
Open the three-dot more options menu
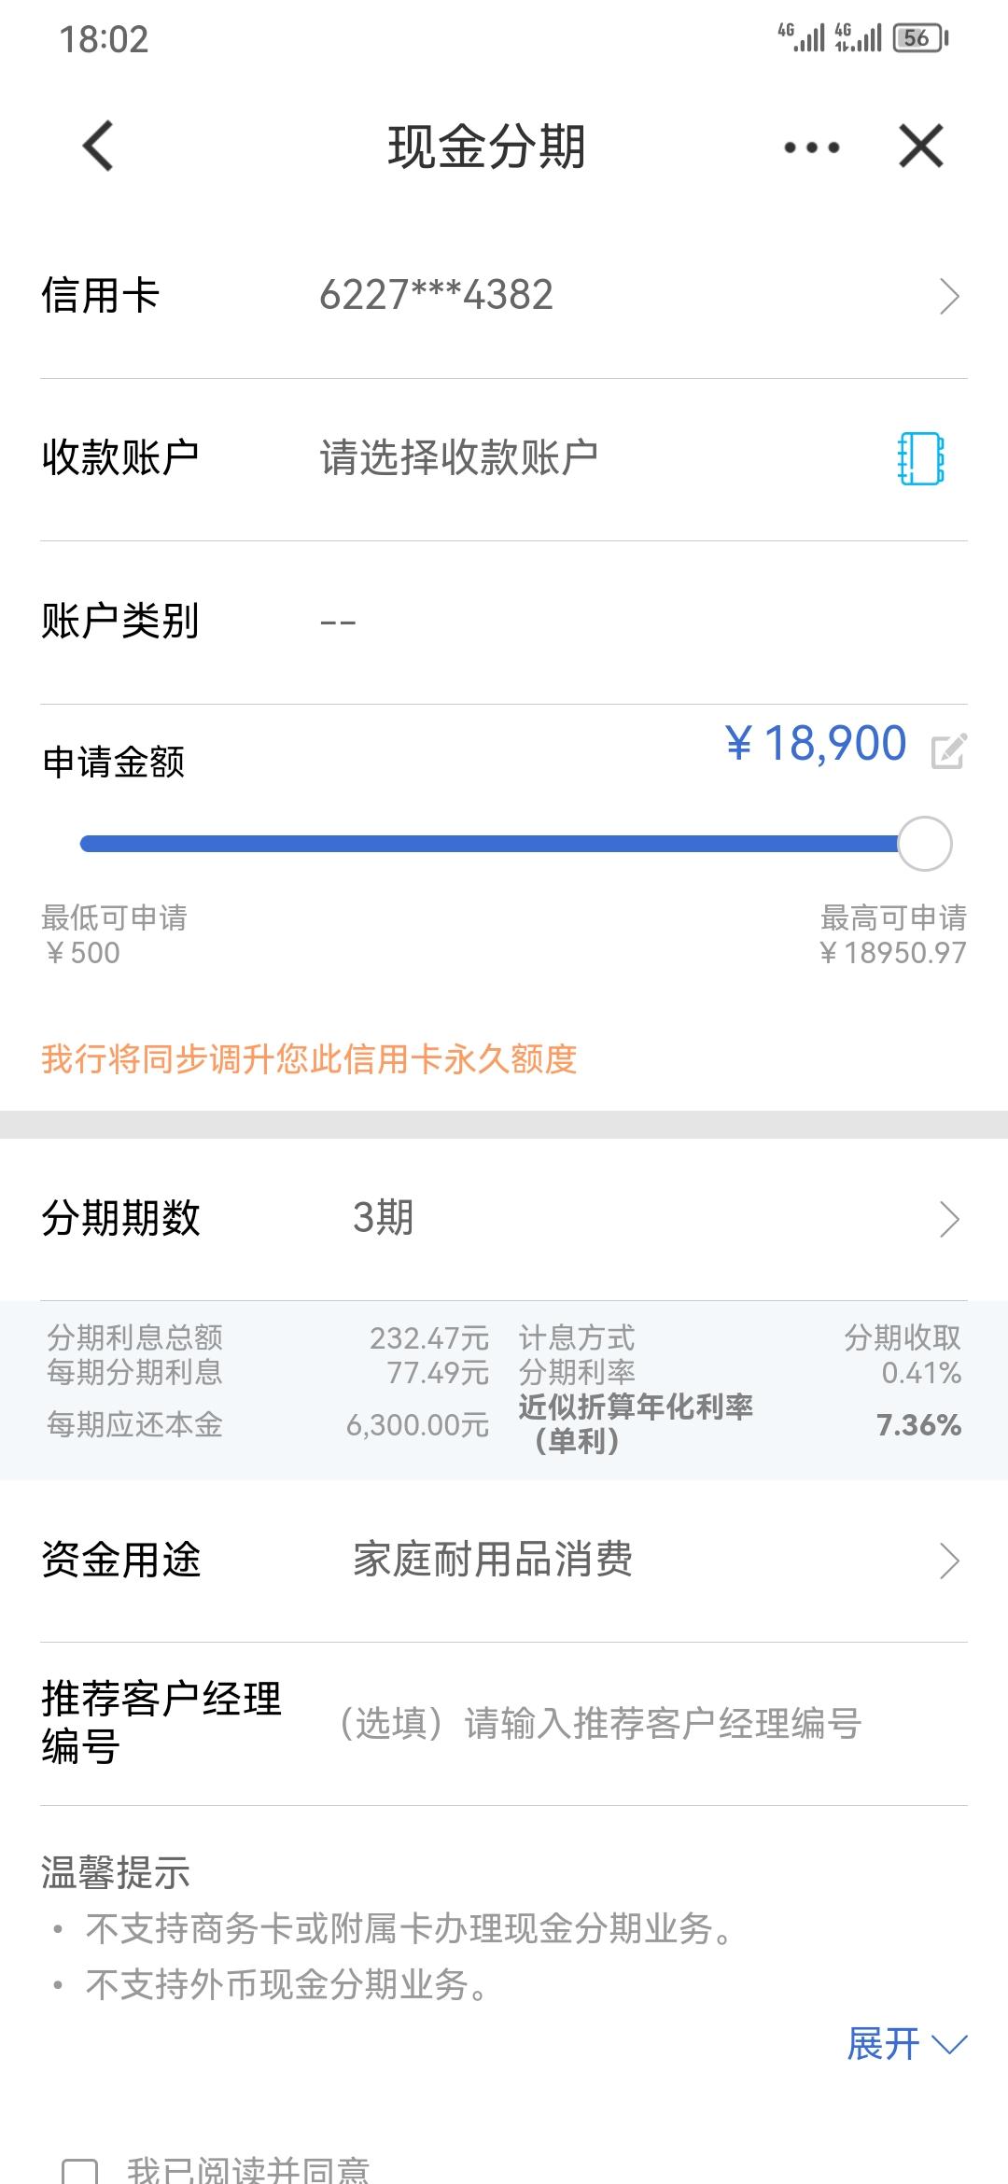812,147
